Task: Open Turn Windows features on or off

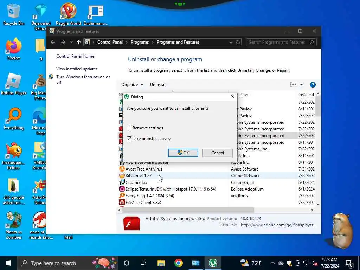Action: tap(83, 79)
